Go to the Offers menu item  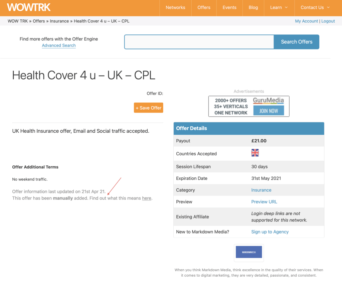pos(204,7)
